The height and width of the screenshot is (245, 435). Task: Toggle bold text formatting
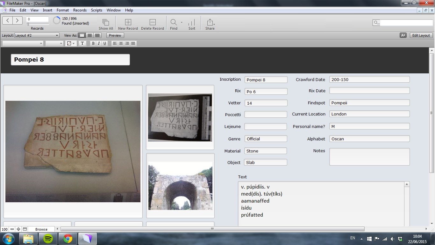pos(93,43)
